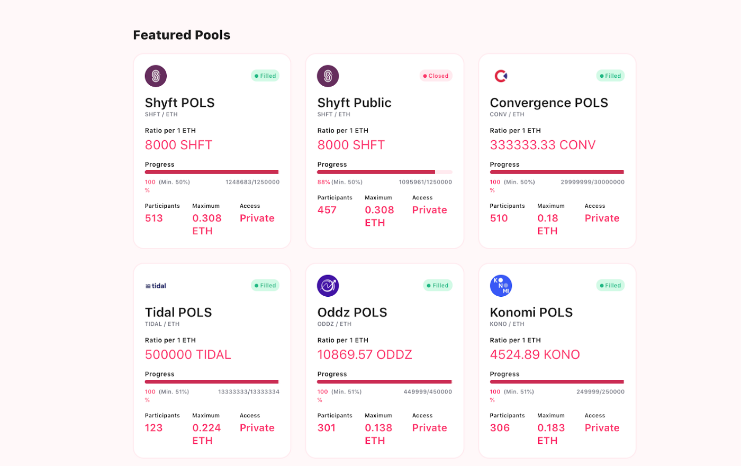Screen dimensions: 741x466
Task: Click the Shyft Public pool logo icon
Action: (x=328, y=76)
